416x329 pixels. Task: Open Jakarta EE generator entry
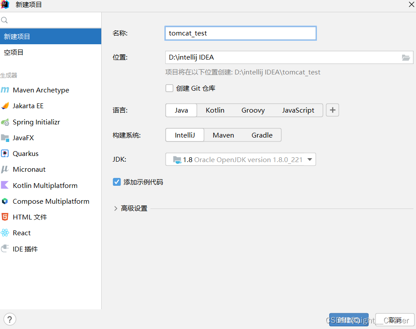point(50,106)
